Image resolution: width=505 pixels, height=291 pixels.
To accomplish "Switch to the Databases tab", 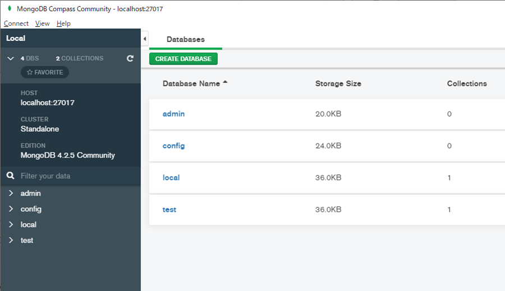I will point(186,39).
